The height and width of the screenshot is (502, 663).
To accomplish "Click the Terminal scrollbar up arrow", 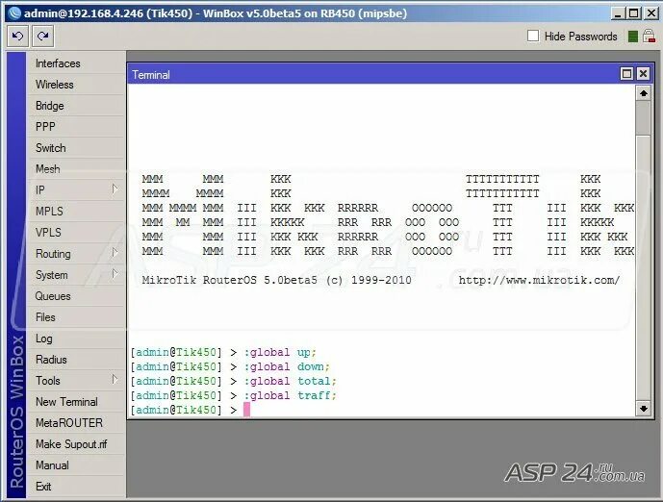I will tap(643, 93).
